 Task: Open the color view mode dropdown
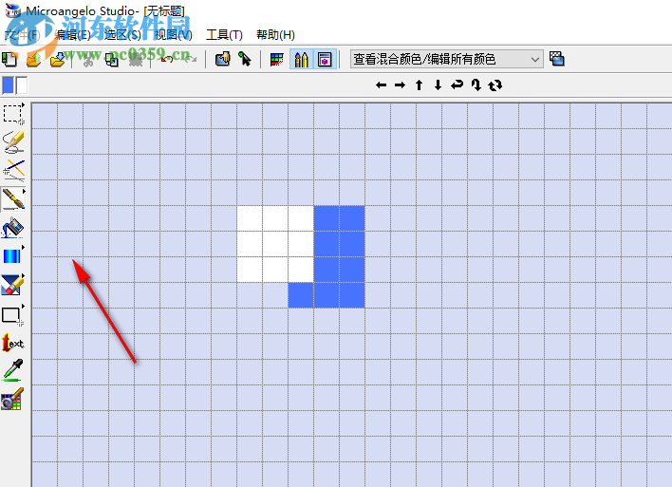(446, 59)
